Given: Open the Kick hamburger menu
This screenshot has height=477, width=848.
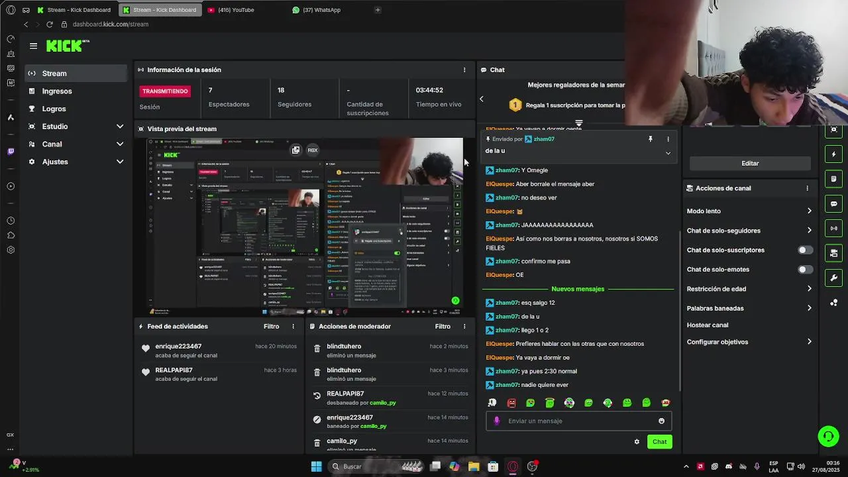Looking at the screenshot, I should click(33, 46).
